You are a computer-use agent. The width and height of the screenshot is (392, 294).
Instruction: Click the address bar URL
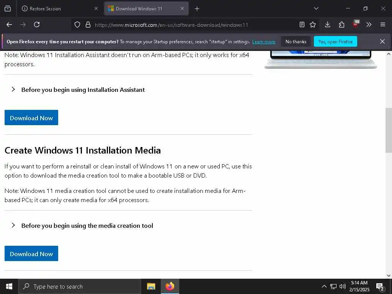pyautogui.click(x=171, y=25)
